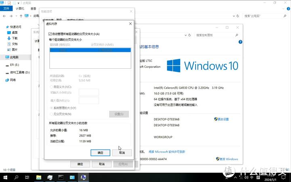Image resolution: width=291 pixels, height=182 pixels.
Task: Open the Windows Start menu
Action: (x=6, y=177)
